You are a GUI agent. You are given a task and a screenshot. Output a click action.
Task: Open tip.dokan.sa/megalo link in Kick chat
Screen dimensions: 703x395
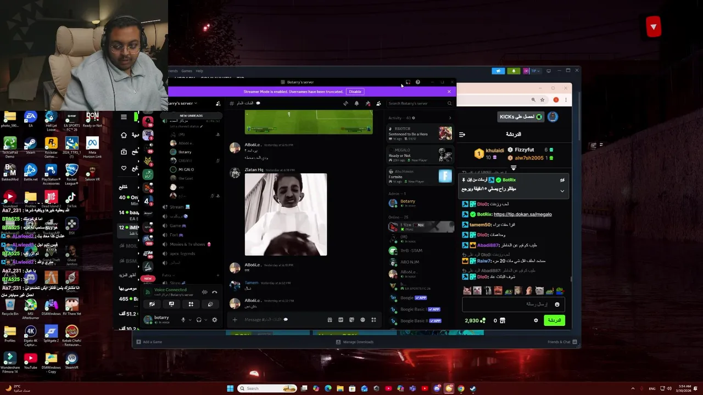pos(522,215)
